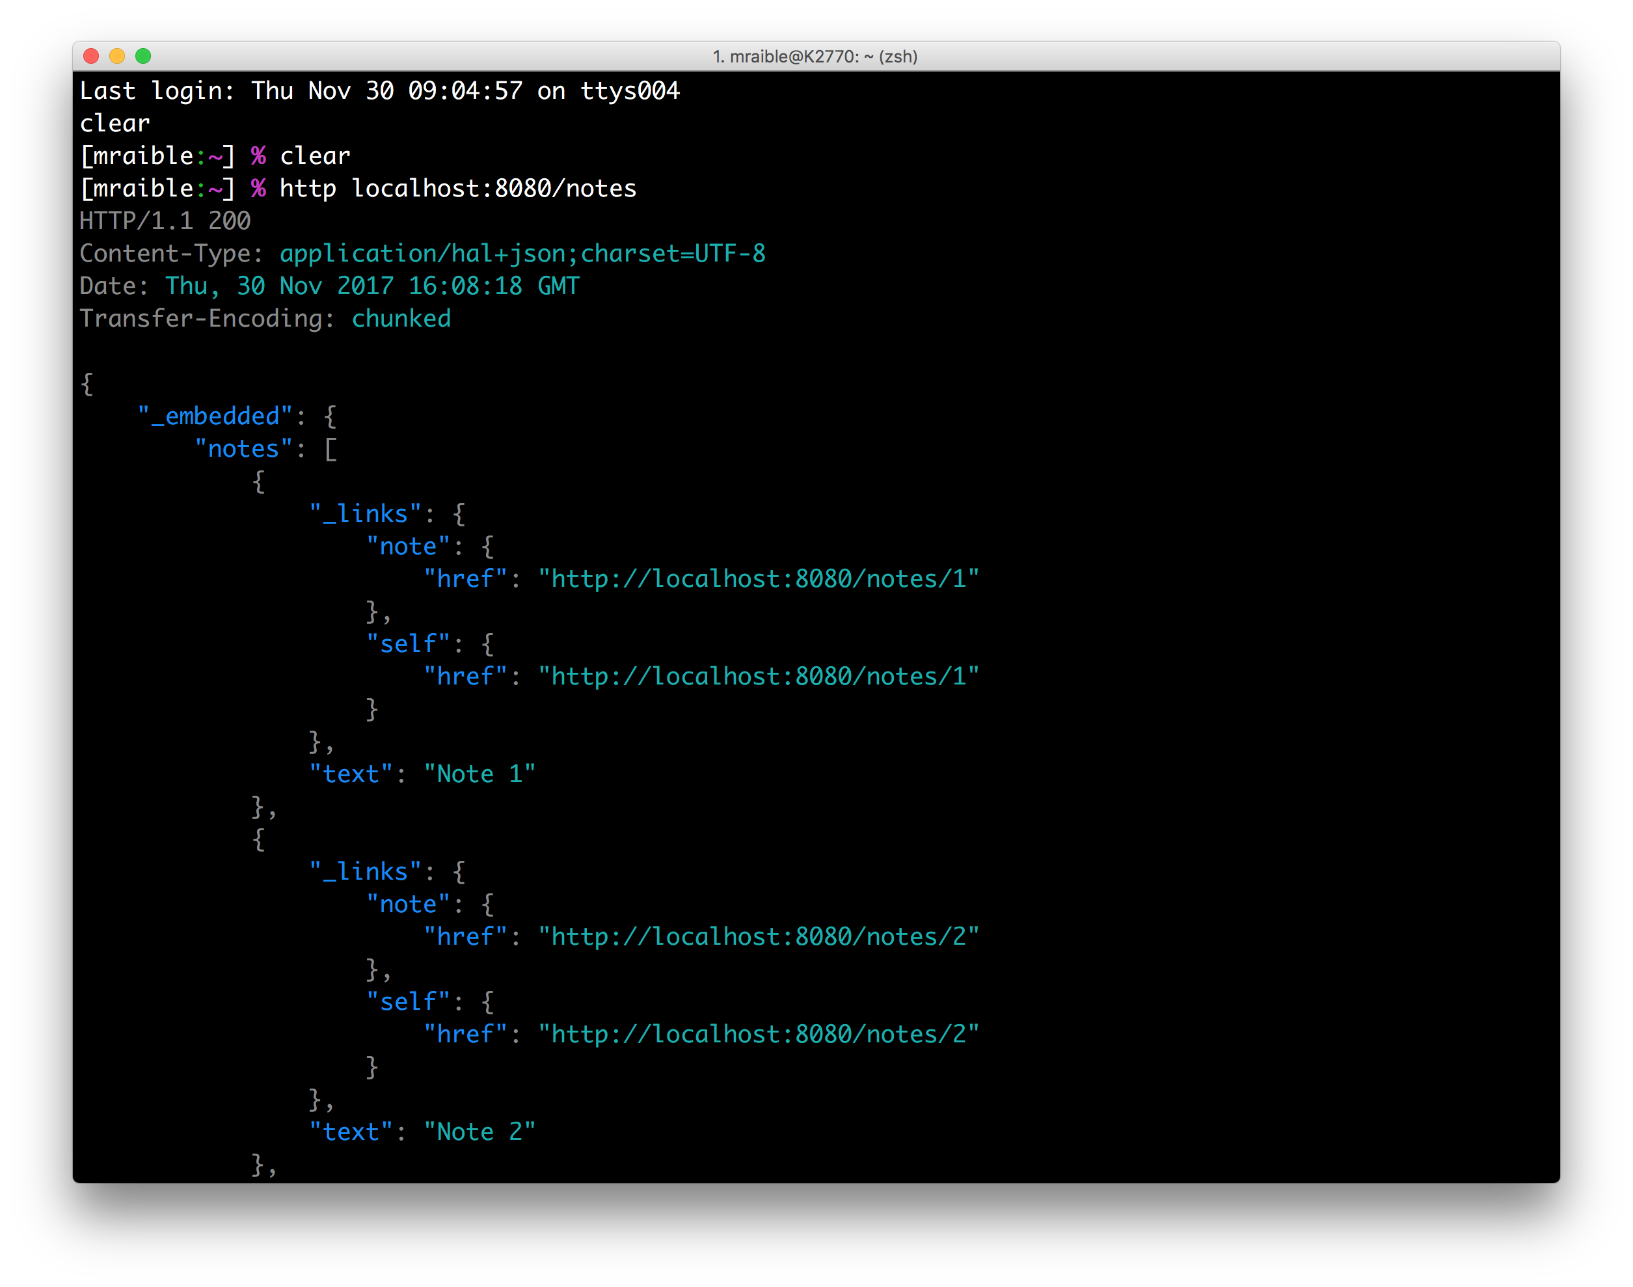
Task: Click the yellow minimize window button
Action: coord(116,57)
